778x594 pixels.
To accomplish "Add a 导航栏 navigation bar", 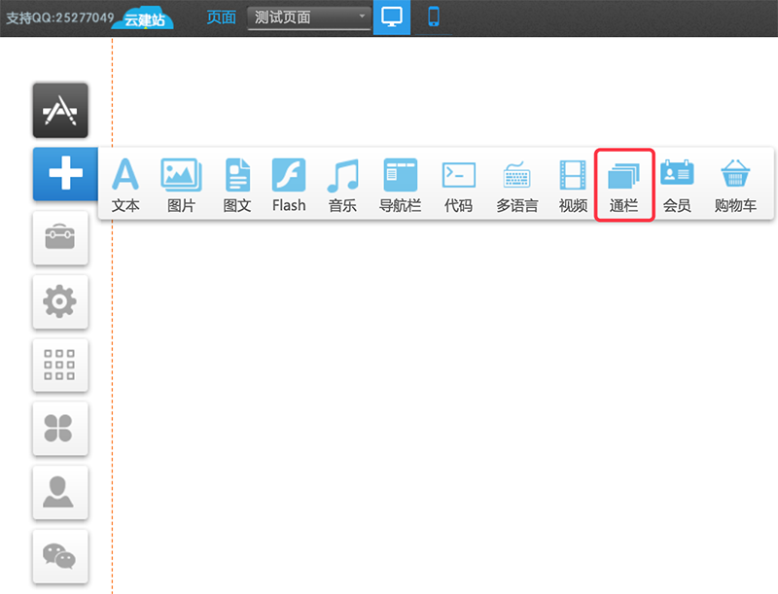I will [400, 185].
